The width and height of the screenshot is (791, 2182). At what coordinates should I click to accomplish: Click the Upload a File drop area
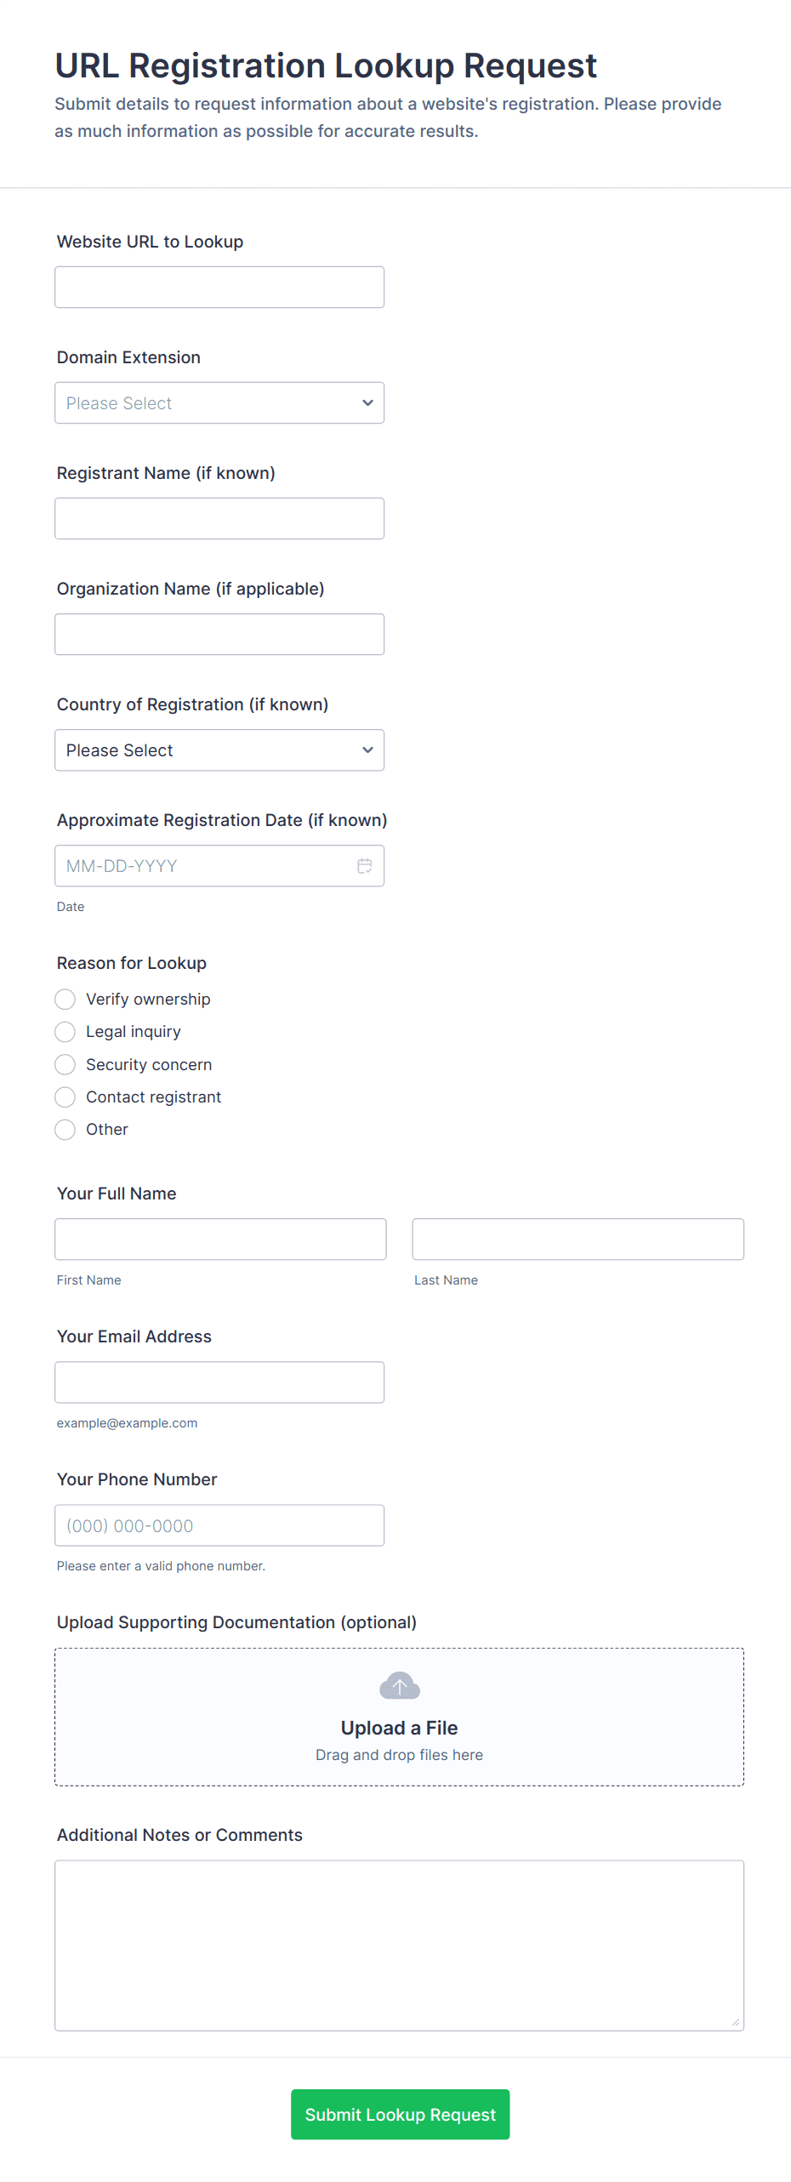[400, 1717]
